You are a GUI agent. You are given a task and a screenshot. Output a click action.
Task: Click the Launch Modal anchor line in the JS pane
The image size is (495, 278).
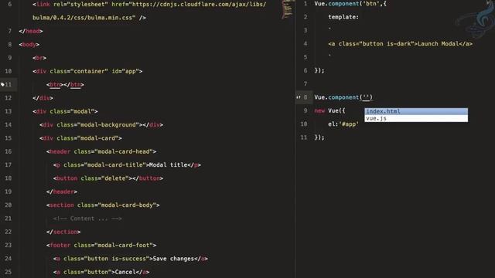click(x=401, y=44)
